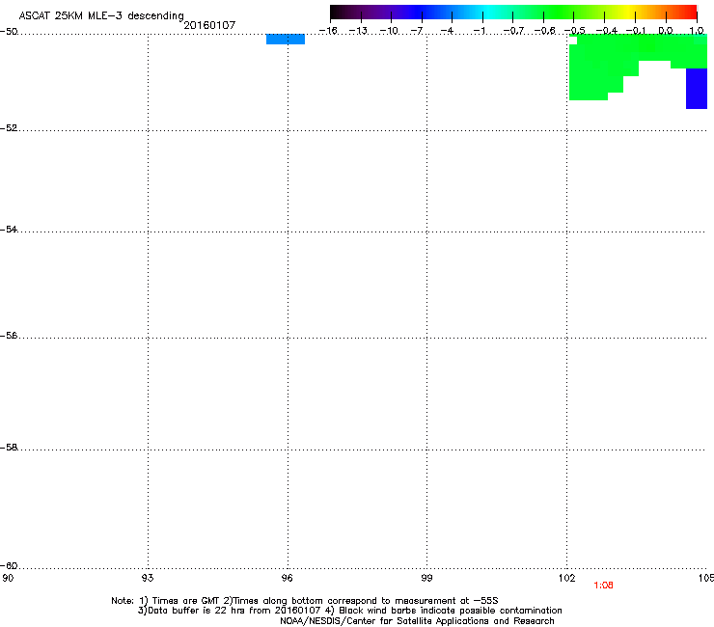Viewport: 714px width, 627px height.
Task: Click the -60 latitude axis label
Action: click(9, 565)
